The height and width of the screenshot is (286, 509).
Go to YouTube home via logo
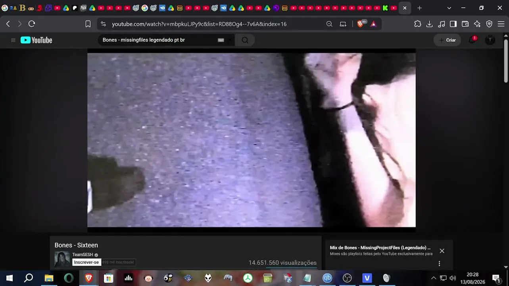36,40
